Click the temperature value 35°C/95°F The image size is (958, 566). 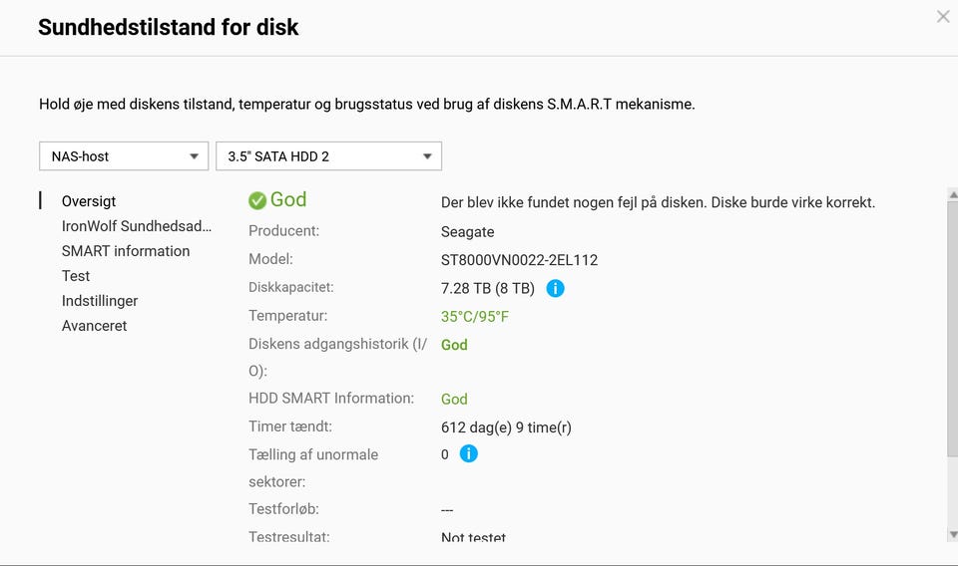[x=475, y=317]
